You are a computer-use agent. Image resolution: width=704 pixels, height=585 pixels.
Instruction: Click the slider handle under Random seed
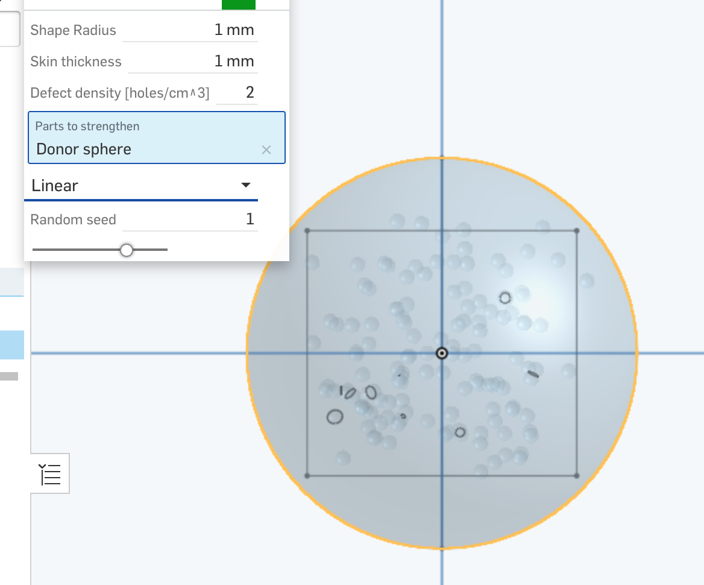click(x=127, y=250)
